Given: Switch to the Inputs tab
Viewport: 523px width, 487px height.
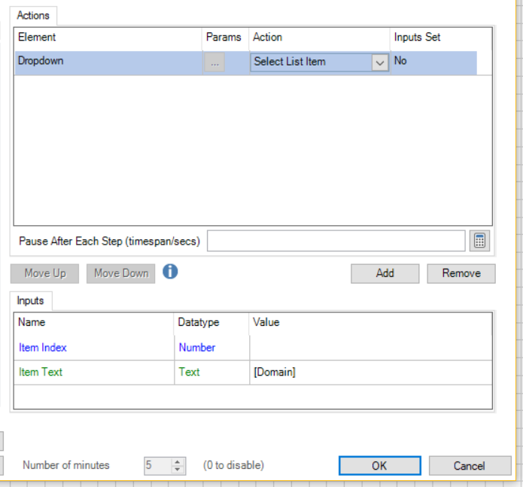Looking at the screenshot, I should coord(30,301).
